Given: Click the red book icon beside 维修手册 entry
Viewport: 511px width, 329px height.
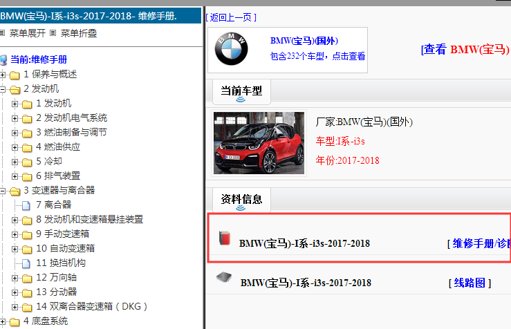Looking at the screenshot, I should pyautogui.click(x=225, y=238).
